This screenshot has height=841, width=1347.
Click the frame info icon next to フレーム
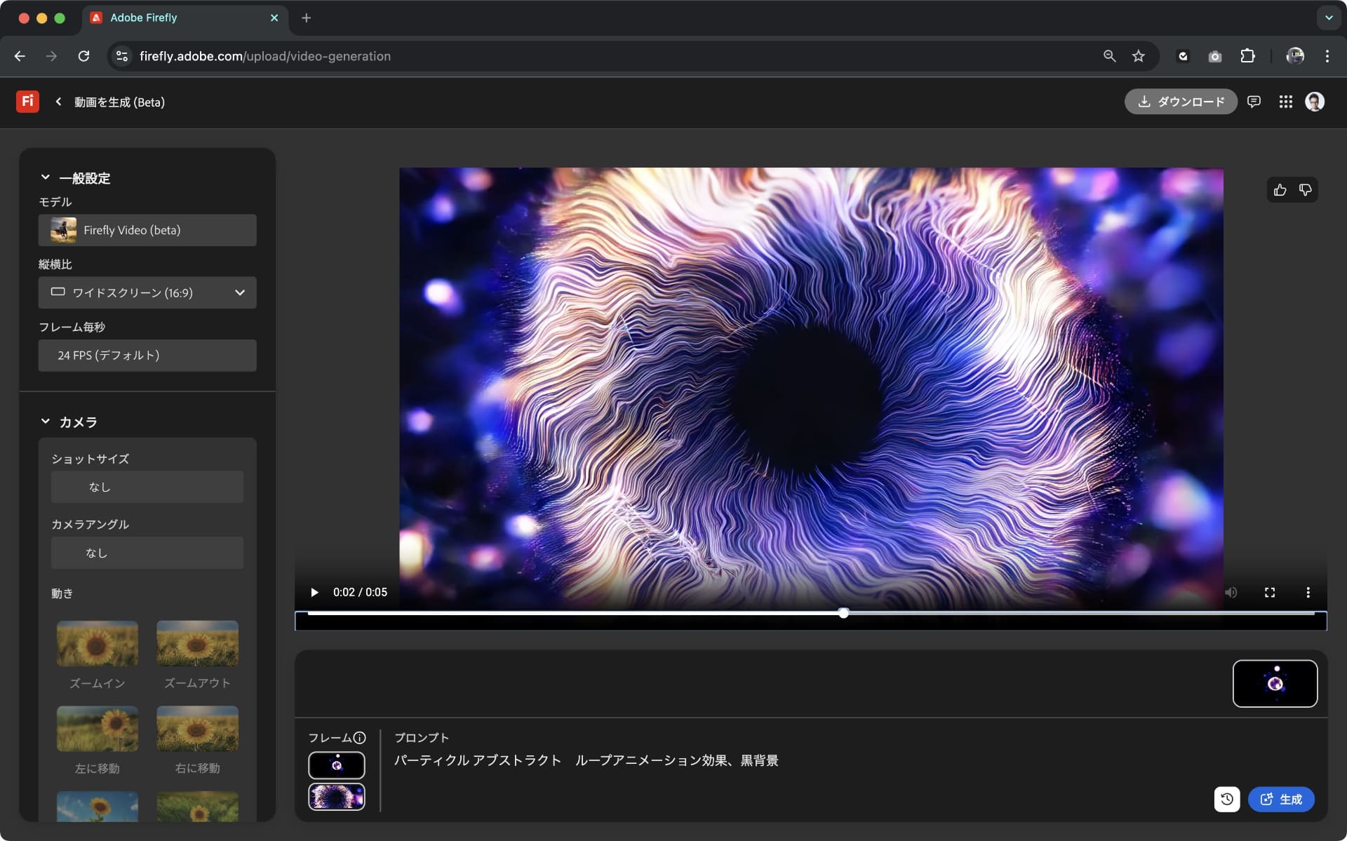pyautogui.click(x=361, y=737)
